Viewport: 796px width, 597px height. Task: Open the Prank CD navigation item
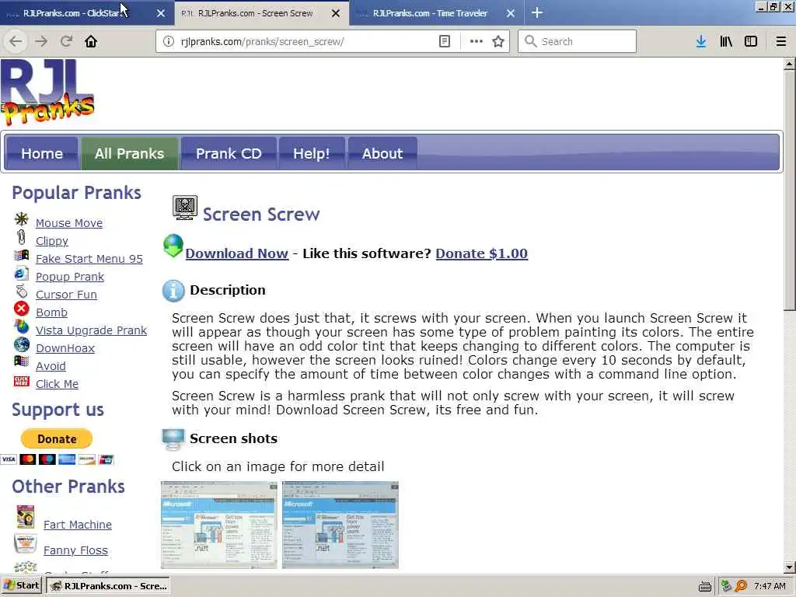pos(229,153)
